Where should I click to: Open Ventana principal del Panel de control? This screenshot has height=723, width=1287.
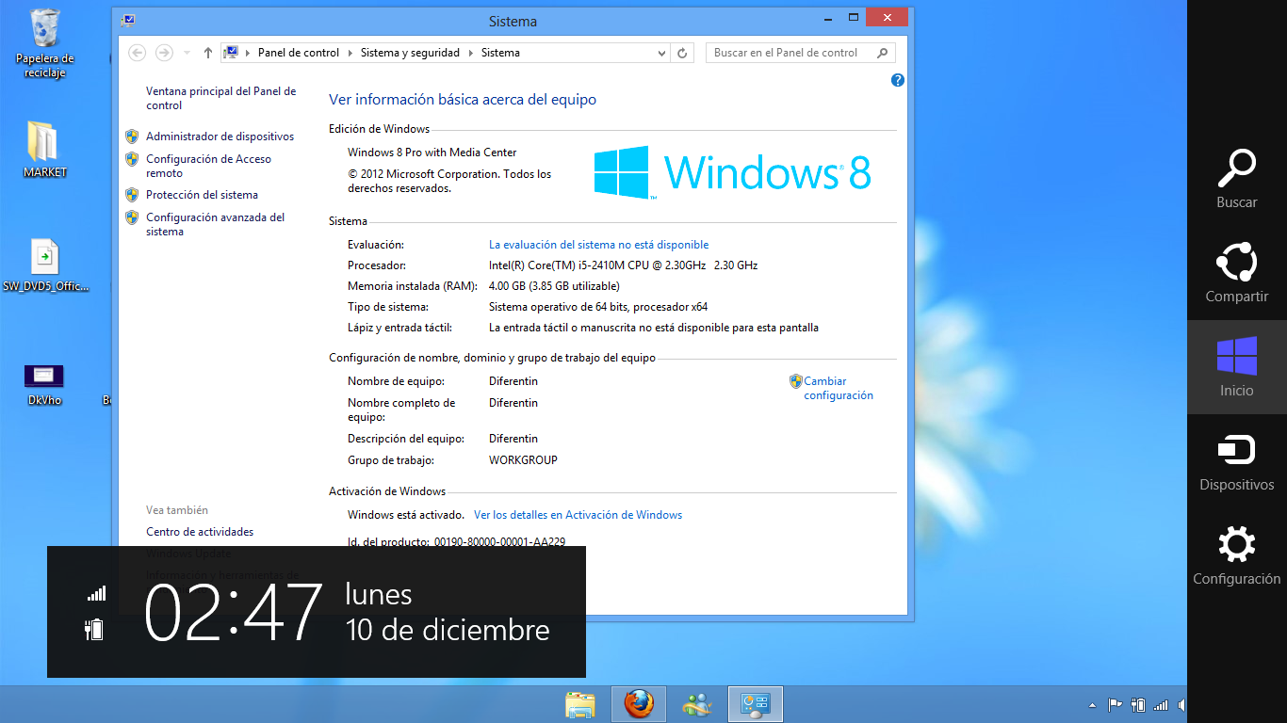[221, 98]
